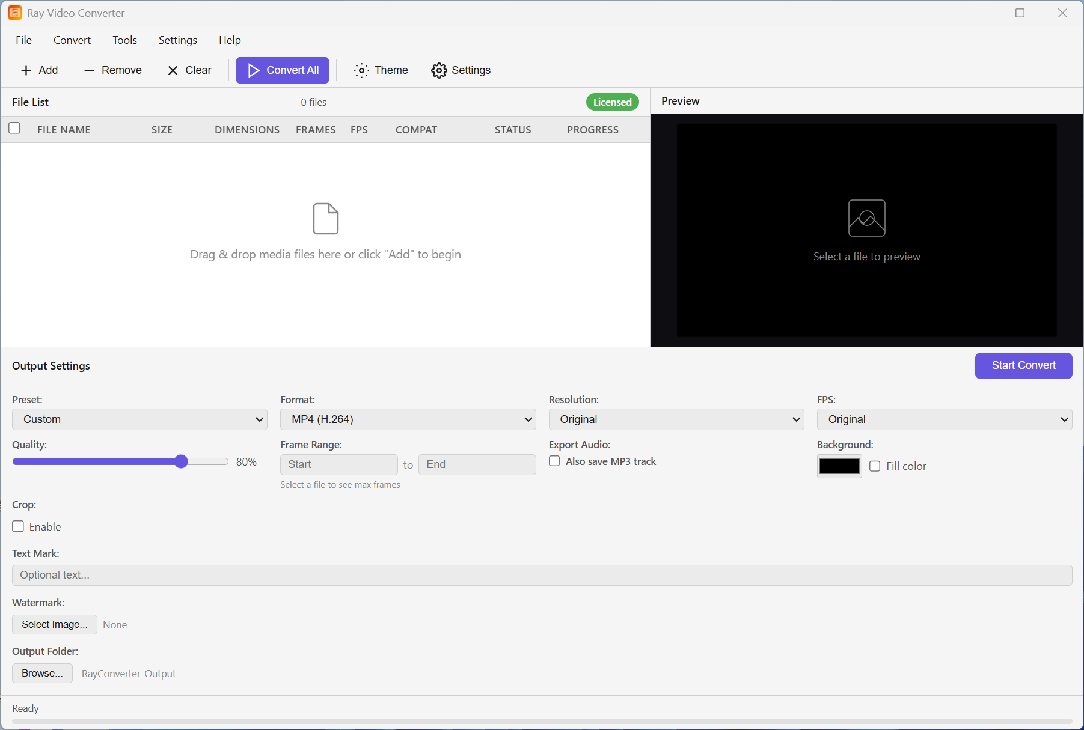Click the FRAMES column header
Image resolution: width=1084 pixels, height=730 pixels.
coord(316,130)
